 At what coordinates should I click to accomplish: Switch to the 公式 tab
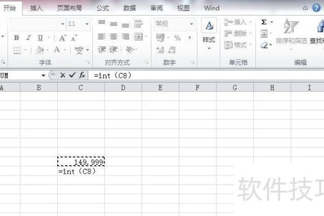[x=103, y=8]
